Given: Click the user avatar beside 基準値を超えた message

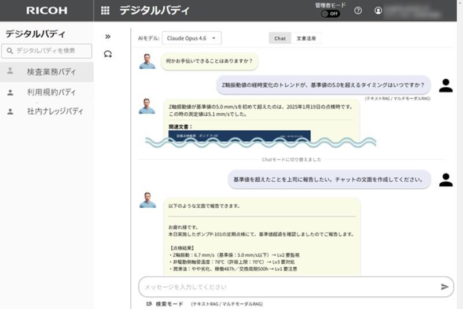Looking at the screenshot, I should click(x=446, y=180).
